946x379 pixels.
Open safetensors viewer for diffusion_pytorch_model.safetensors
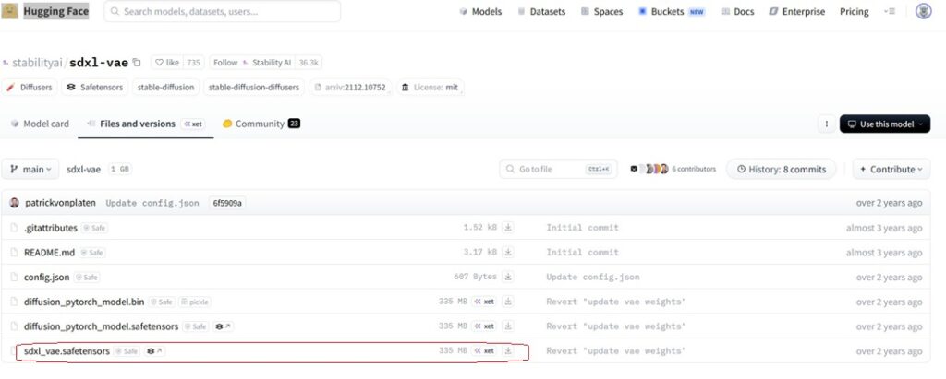pyautogui.click(x=223, y=326)
